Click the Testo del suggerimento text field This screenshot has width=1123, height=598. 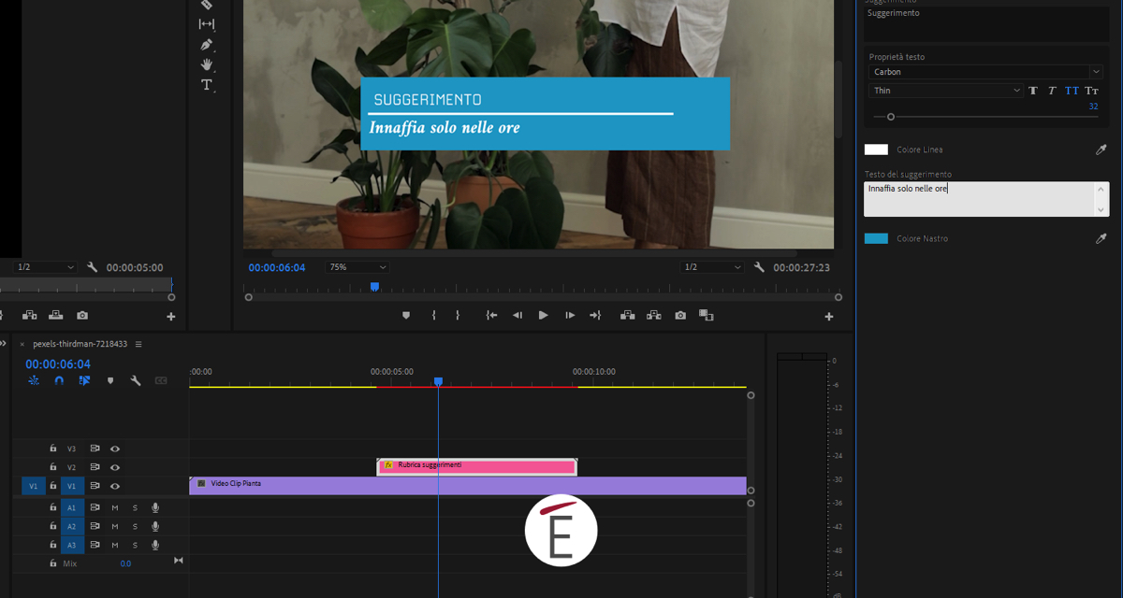(x=979, y=199)
